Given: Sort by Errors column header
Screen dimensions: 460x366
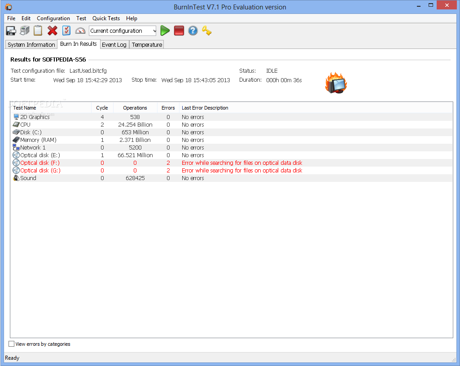Looking at the screenshot, I should (x=168, y=108).
